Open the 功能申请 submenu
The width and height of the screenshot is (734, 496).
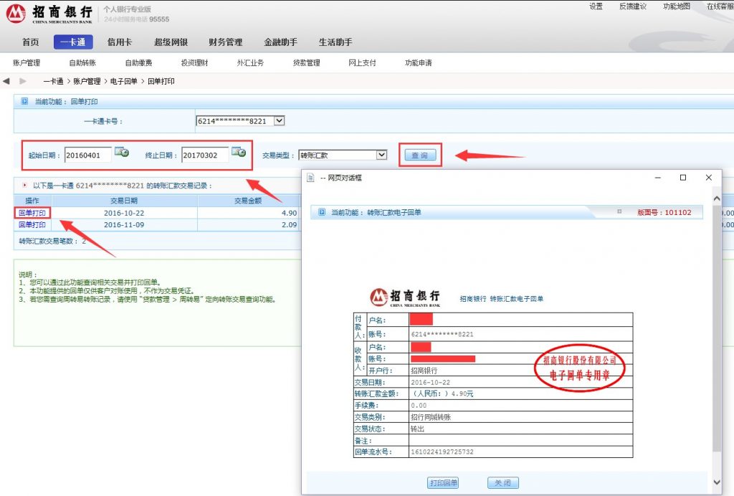click(419, 62)
